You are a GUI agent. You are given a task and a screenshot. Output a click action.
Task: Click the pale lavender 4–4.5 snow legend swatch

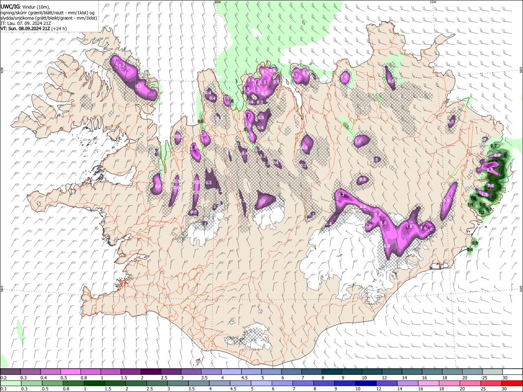(x=231, y=372)
